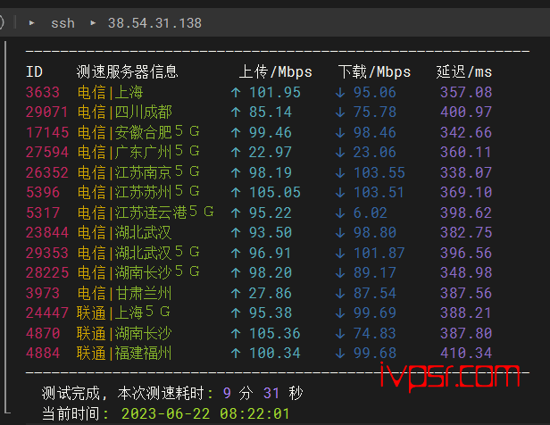Select server ID 23844
Viewport: 550px width, 425px height.
coord(47,232)
